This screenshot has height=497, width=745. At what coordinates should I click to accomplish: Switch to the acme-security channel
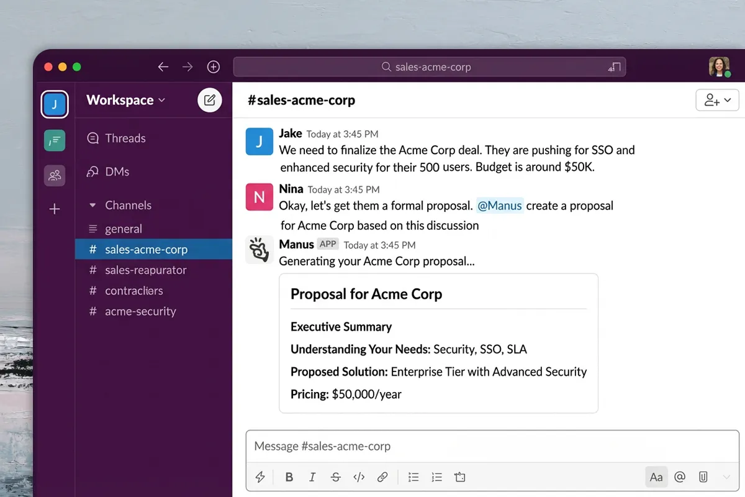(140, 311)
